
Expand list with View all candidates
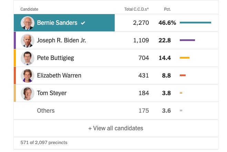point(116,128)
